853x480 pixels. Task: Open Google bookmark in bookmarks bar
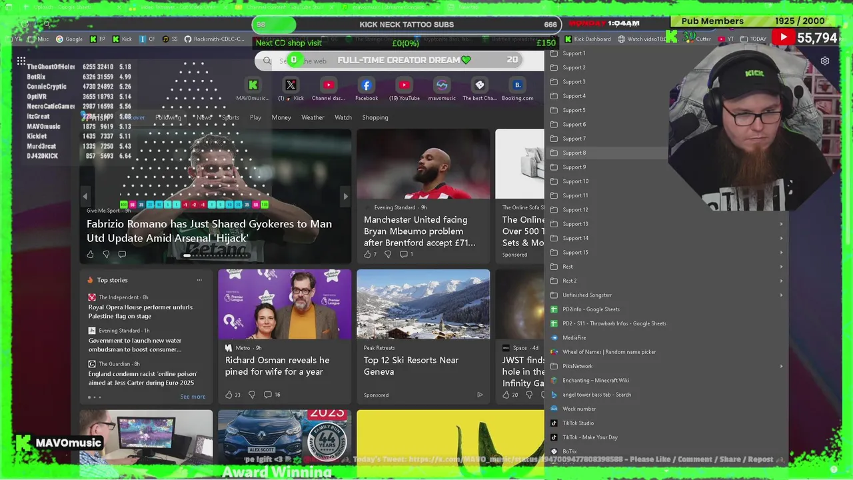click(69, 39)
